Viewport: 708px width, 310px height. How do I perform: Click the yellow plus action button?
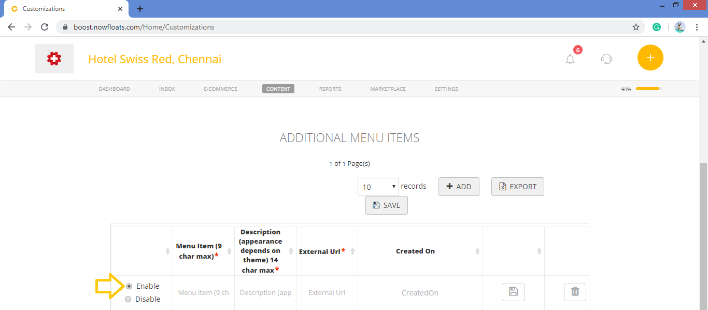[x=650, y=58]
